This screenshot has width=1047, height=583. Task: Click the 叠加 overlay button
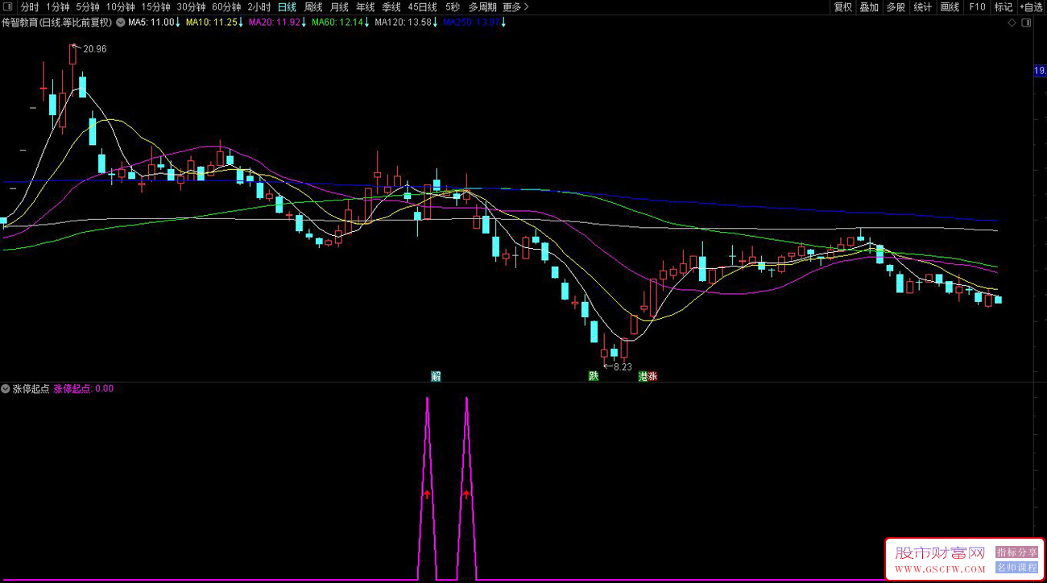[869, 7]
